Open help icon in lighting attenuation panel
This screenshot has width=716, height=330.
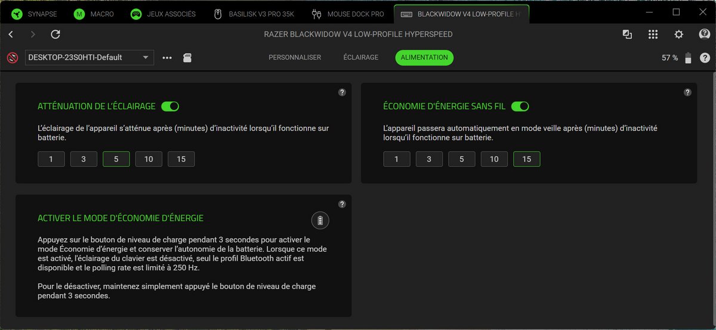(342, 92)
